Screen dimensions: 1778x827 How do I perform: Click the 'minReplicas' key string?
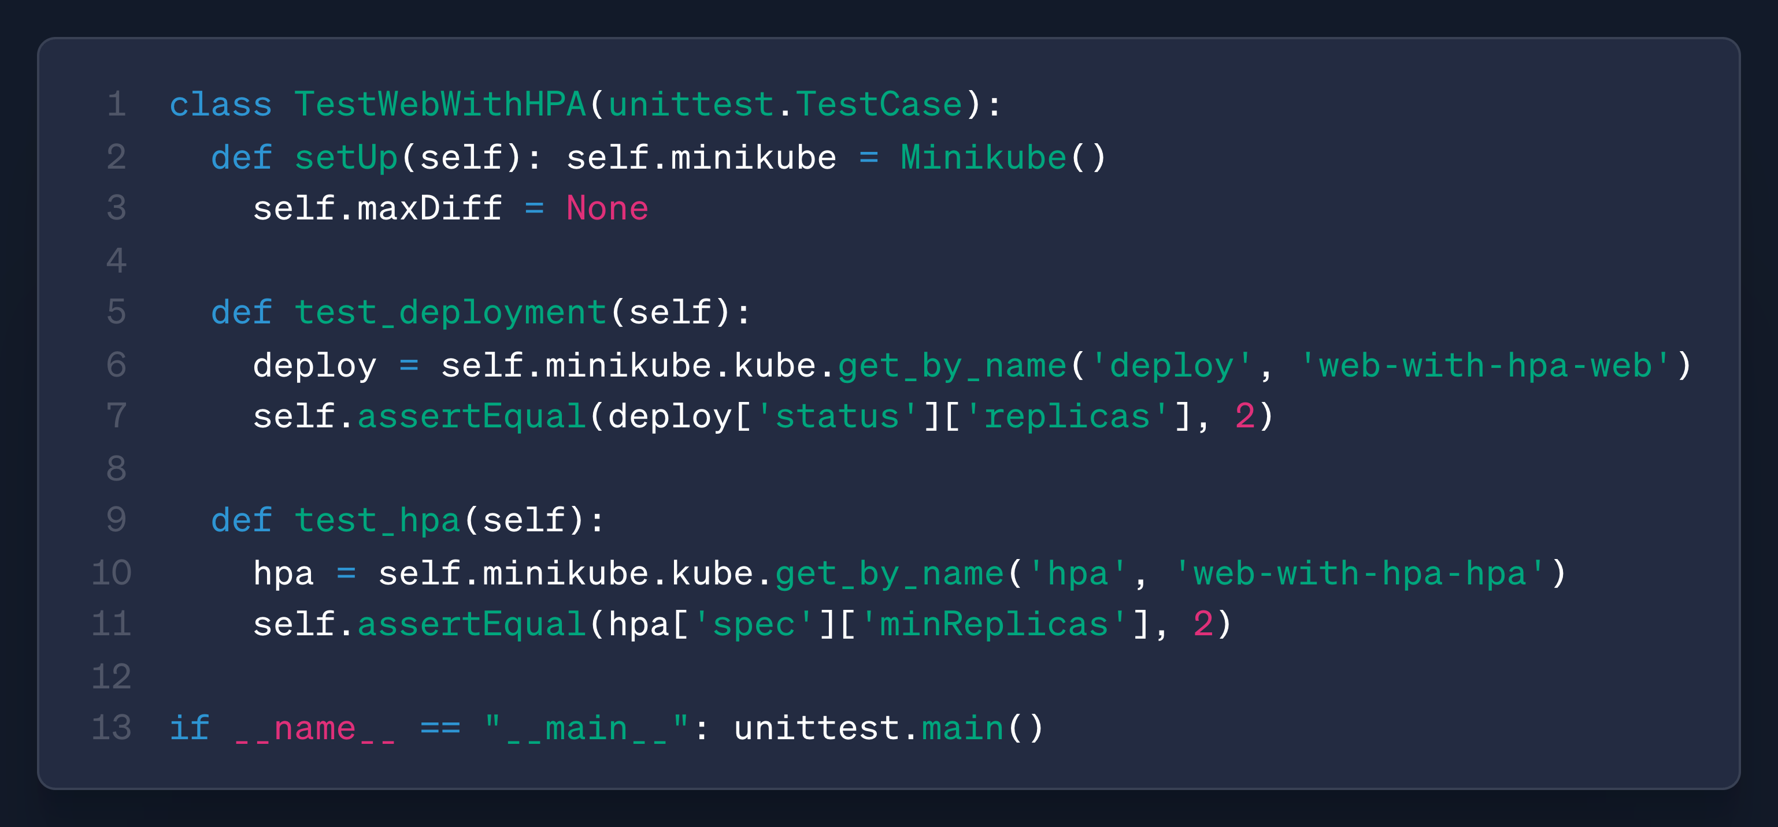pos(994,625)
